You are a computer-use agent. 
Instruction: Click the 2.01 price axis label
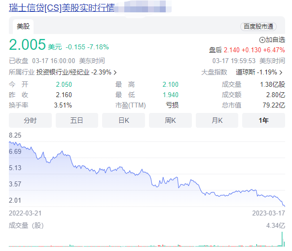[15, 201]
